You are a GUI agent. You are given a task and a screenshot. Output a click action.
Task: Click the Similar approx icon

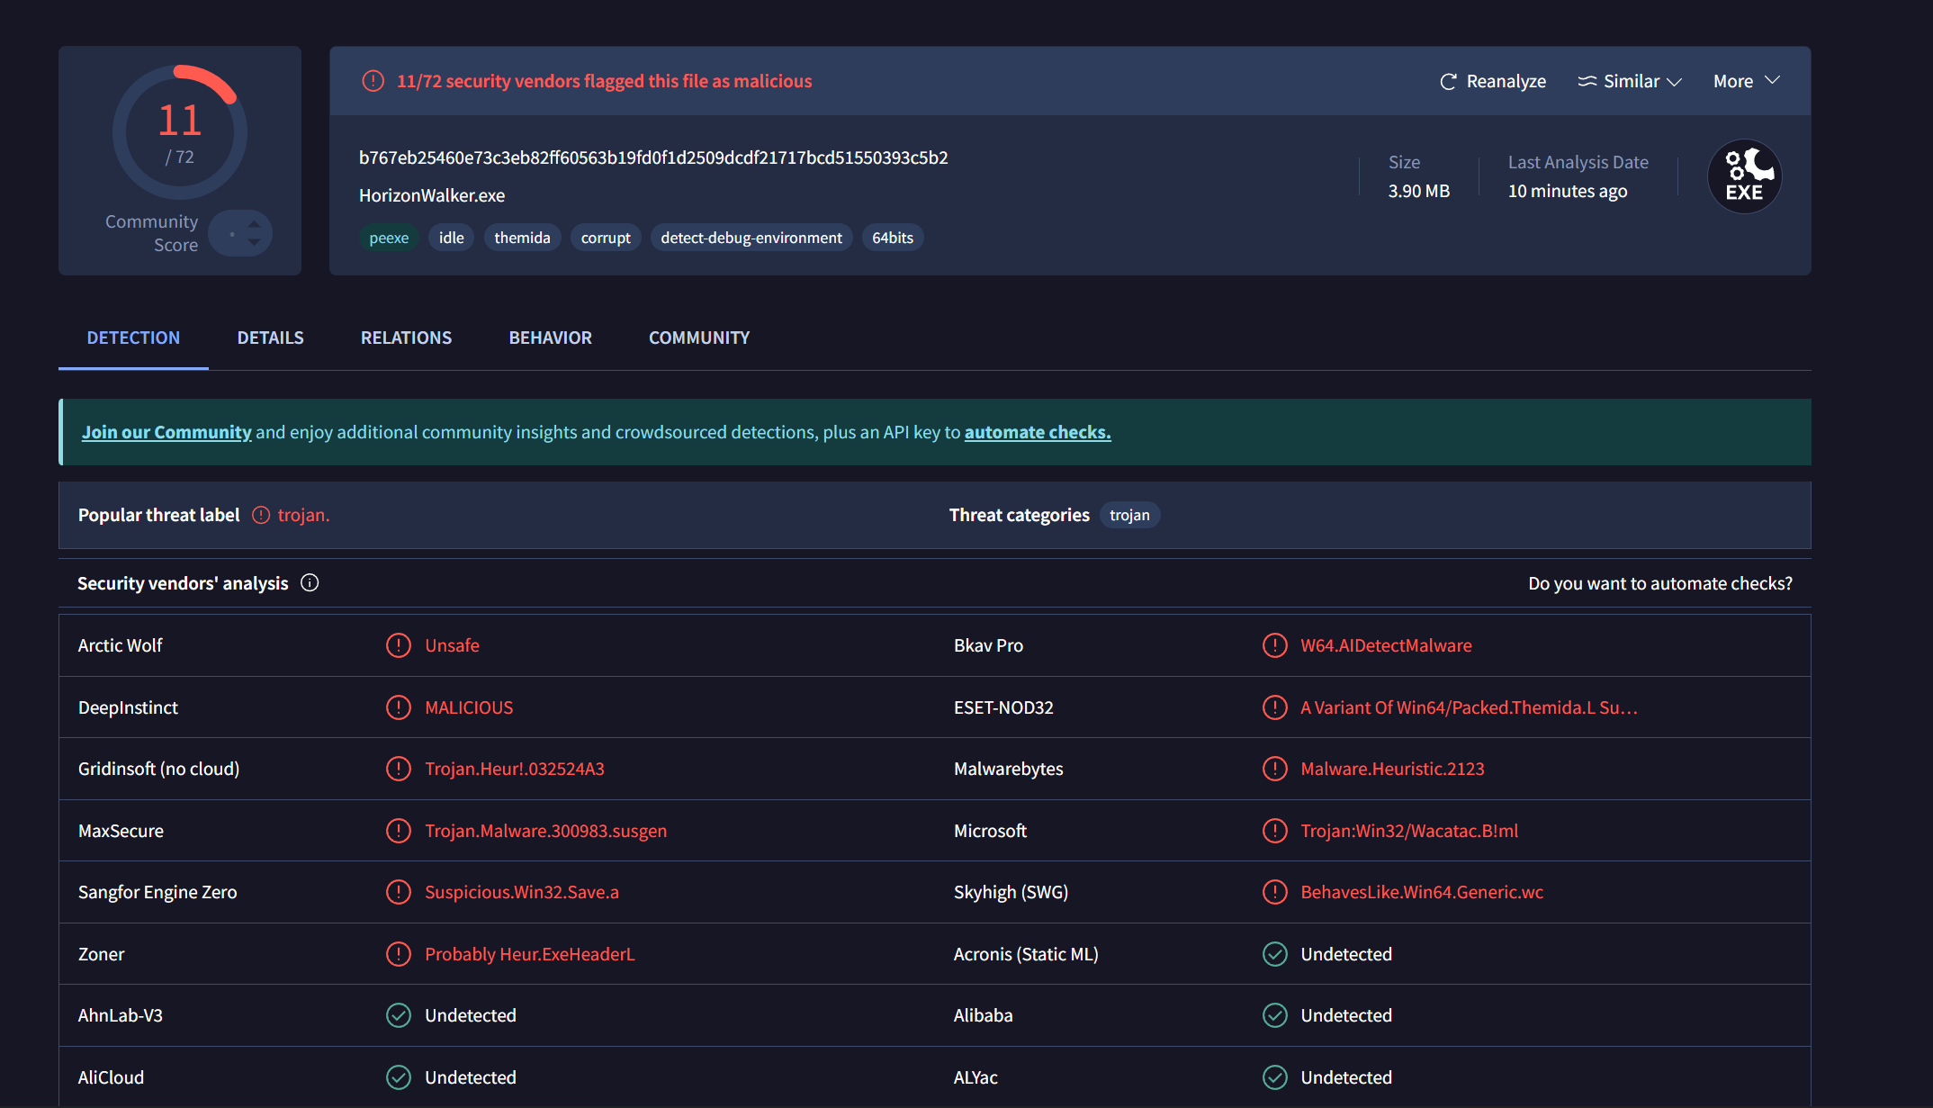[1587, 81]
